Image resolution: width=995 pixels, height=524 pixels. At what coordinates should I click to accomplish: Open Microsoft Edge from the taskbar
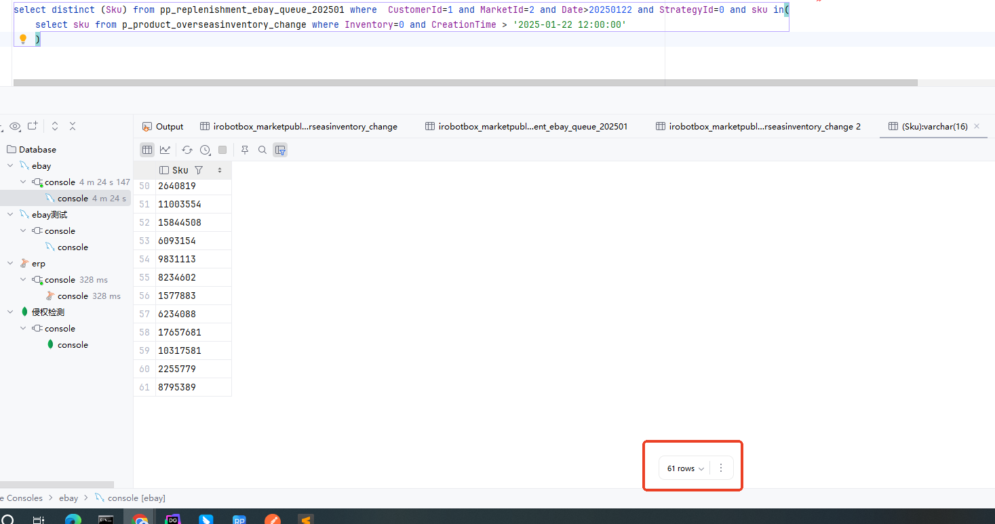[x=73, y=520]
